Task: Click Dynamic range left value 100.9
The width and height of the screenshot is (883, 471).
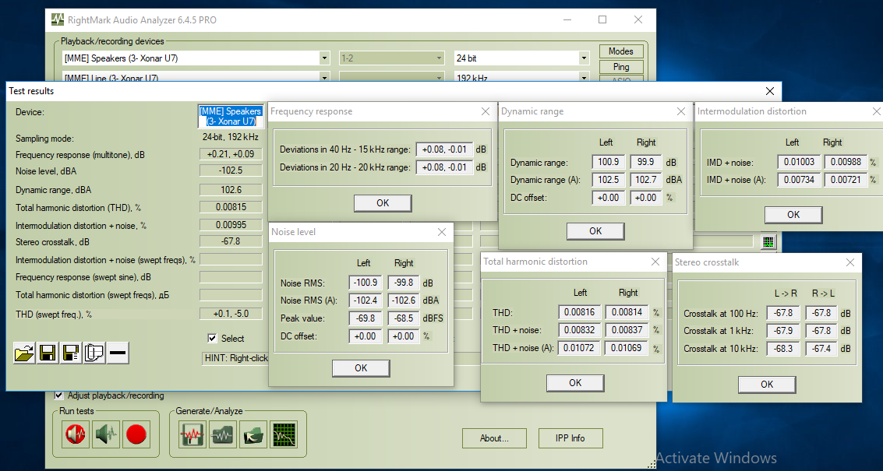Action: coord(609,162)
